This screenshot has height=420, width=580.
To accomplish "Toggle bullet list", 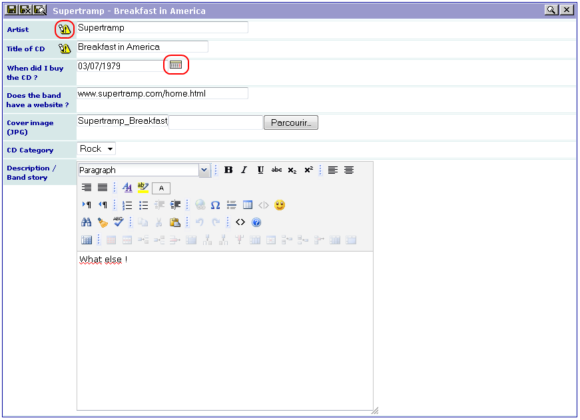I will click(144, 205).
